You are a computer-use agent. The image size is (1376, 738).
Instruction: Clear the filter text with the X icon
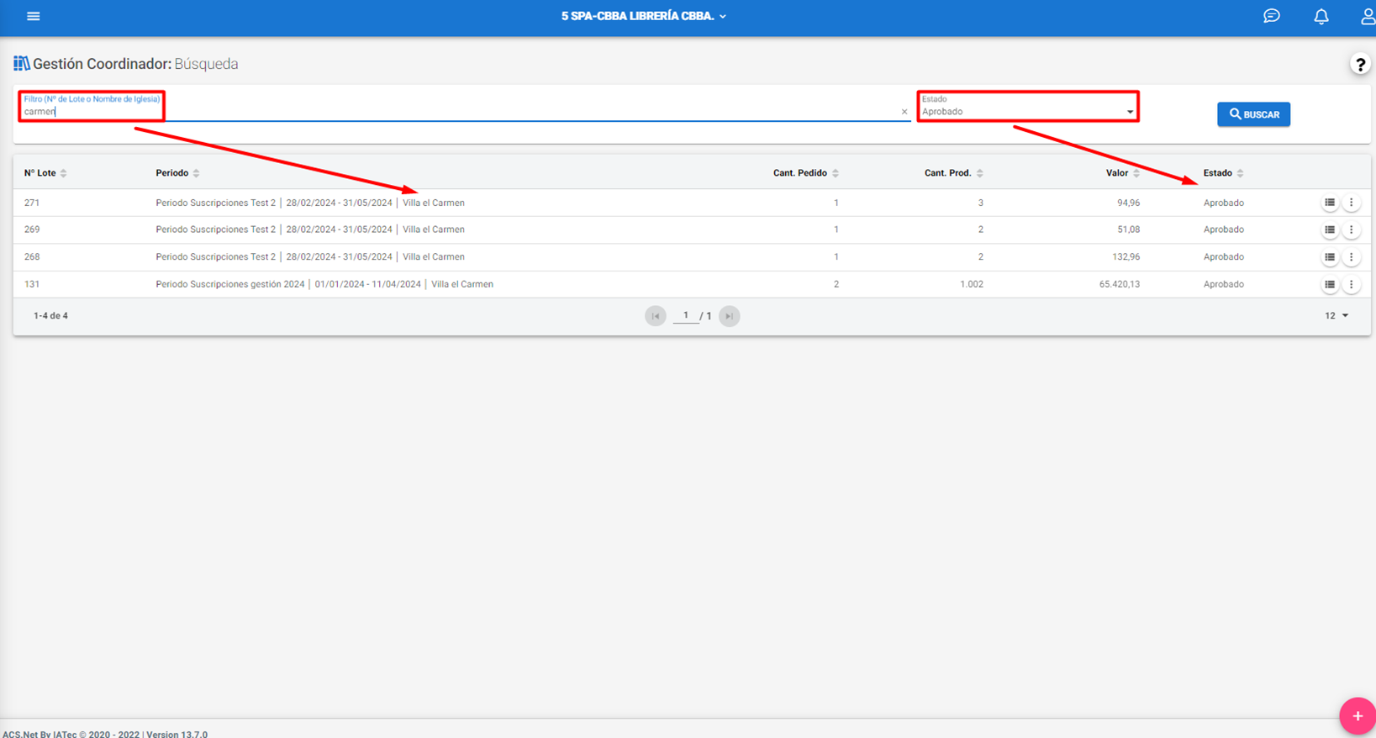[904, 111]
